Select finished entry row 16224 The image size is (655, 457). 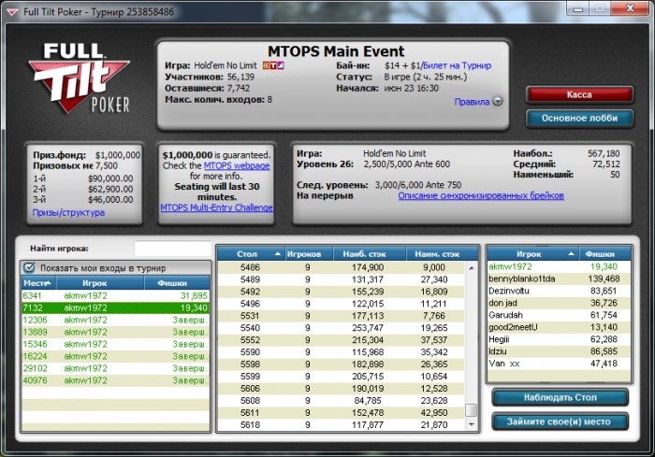[115, 356]
